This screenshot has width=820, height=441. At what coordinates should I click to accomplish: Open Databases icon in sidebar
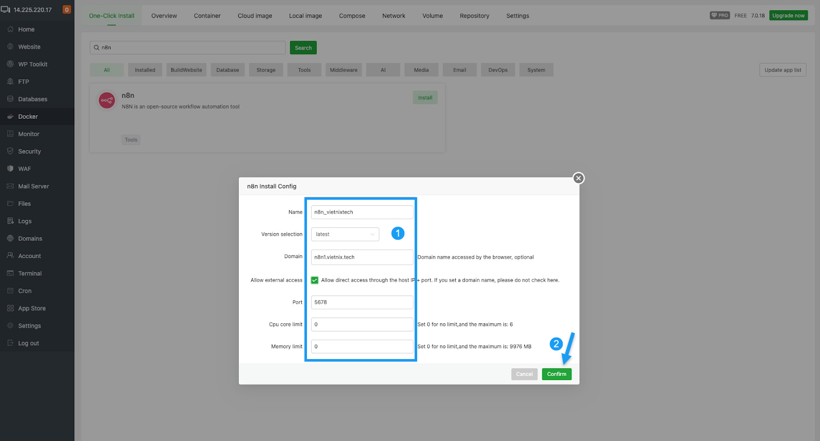tap(10, 99)
